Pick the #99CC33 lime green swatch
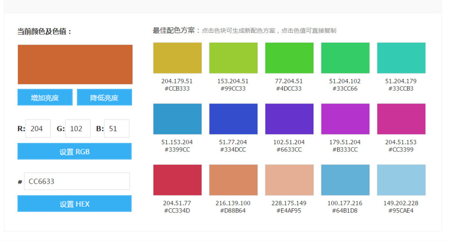The image size is (449, 241). [233, 58]
